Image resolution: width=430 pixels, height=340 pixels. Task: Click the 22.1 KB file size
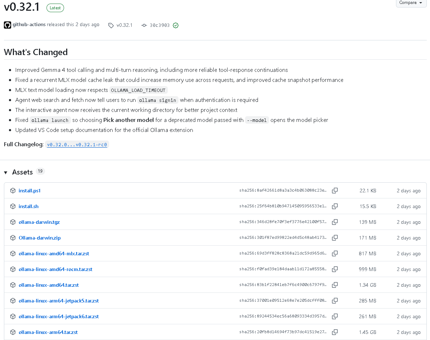point(368,191)
